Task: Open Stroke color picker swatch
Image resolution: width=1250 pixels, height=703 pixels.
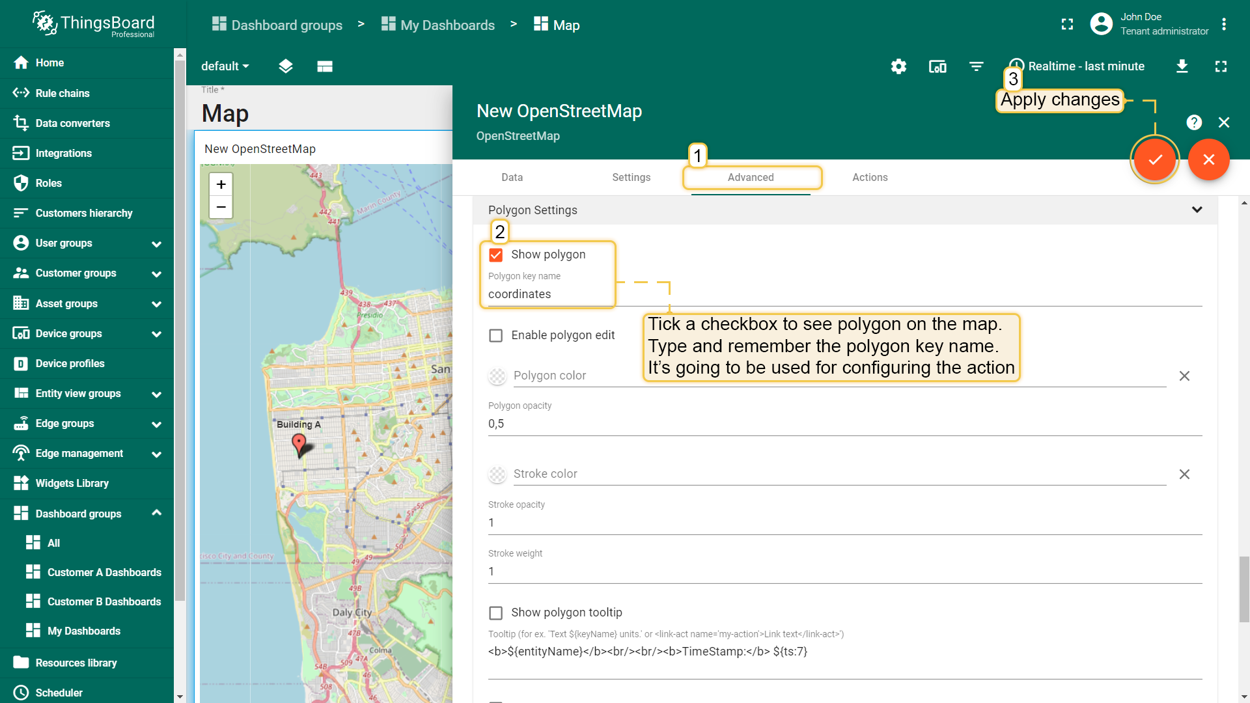Action: 497,475
